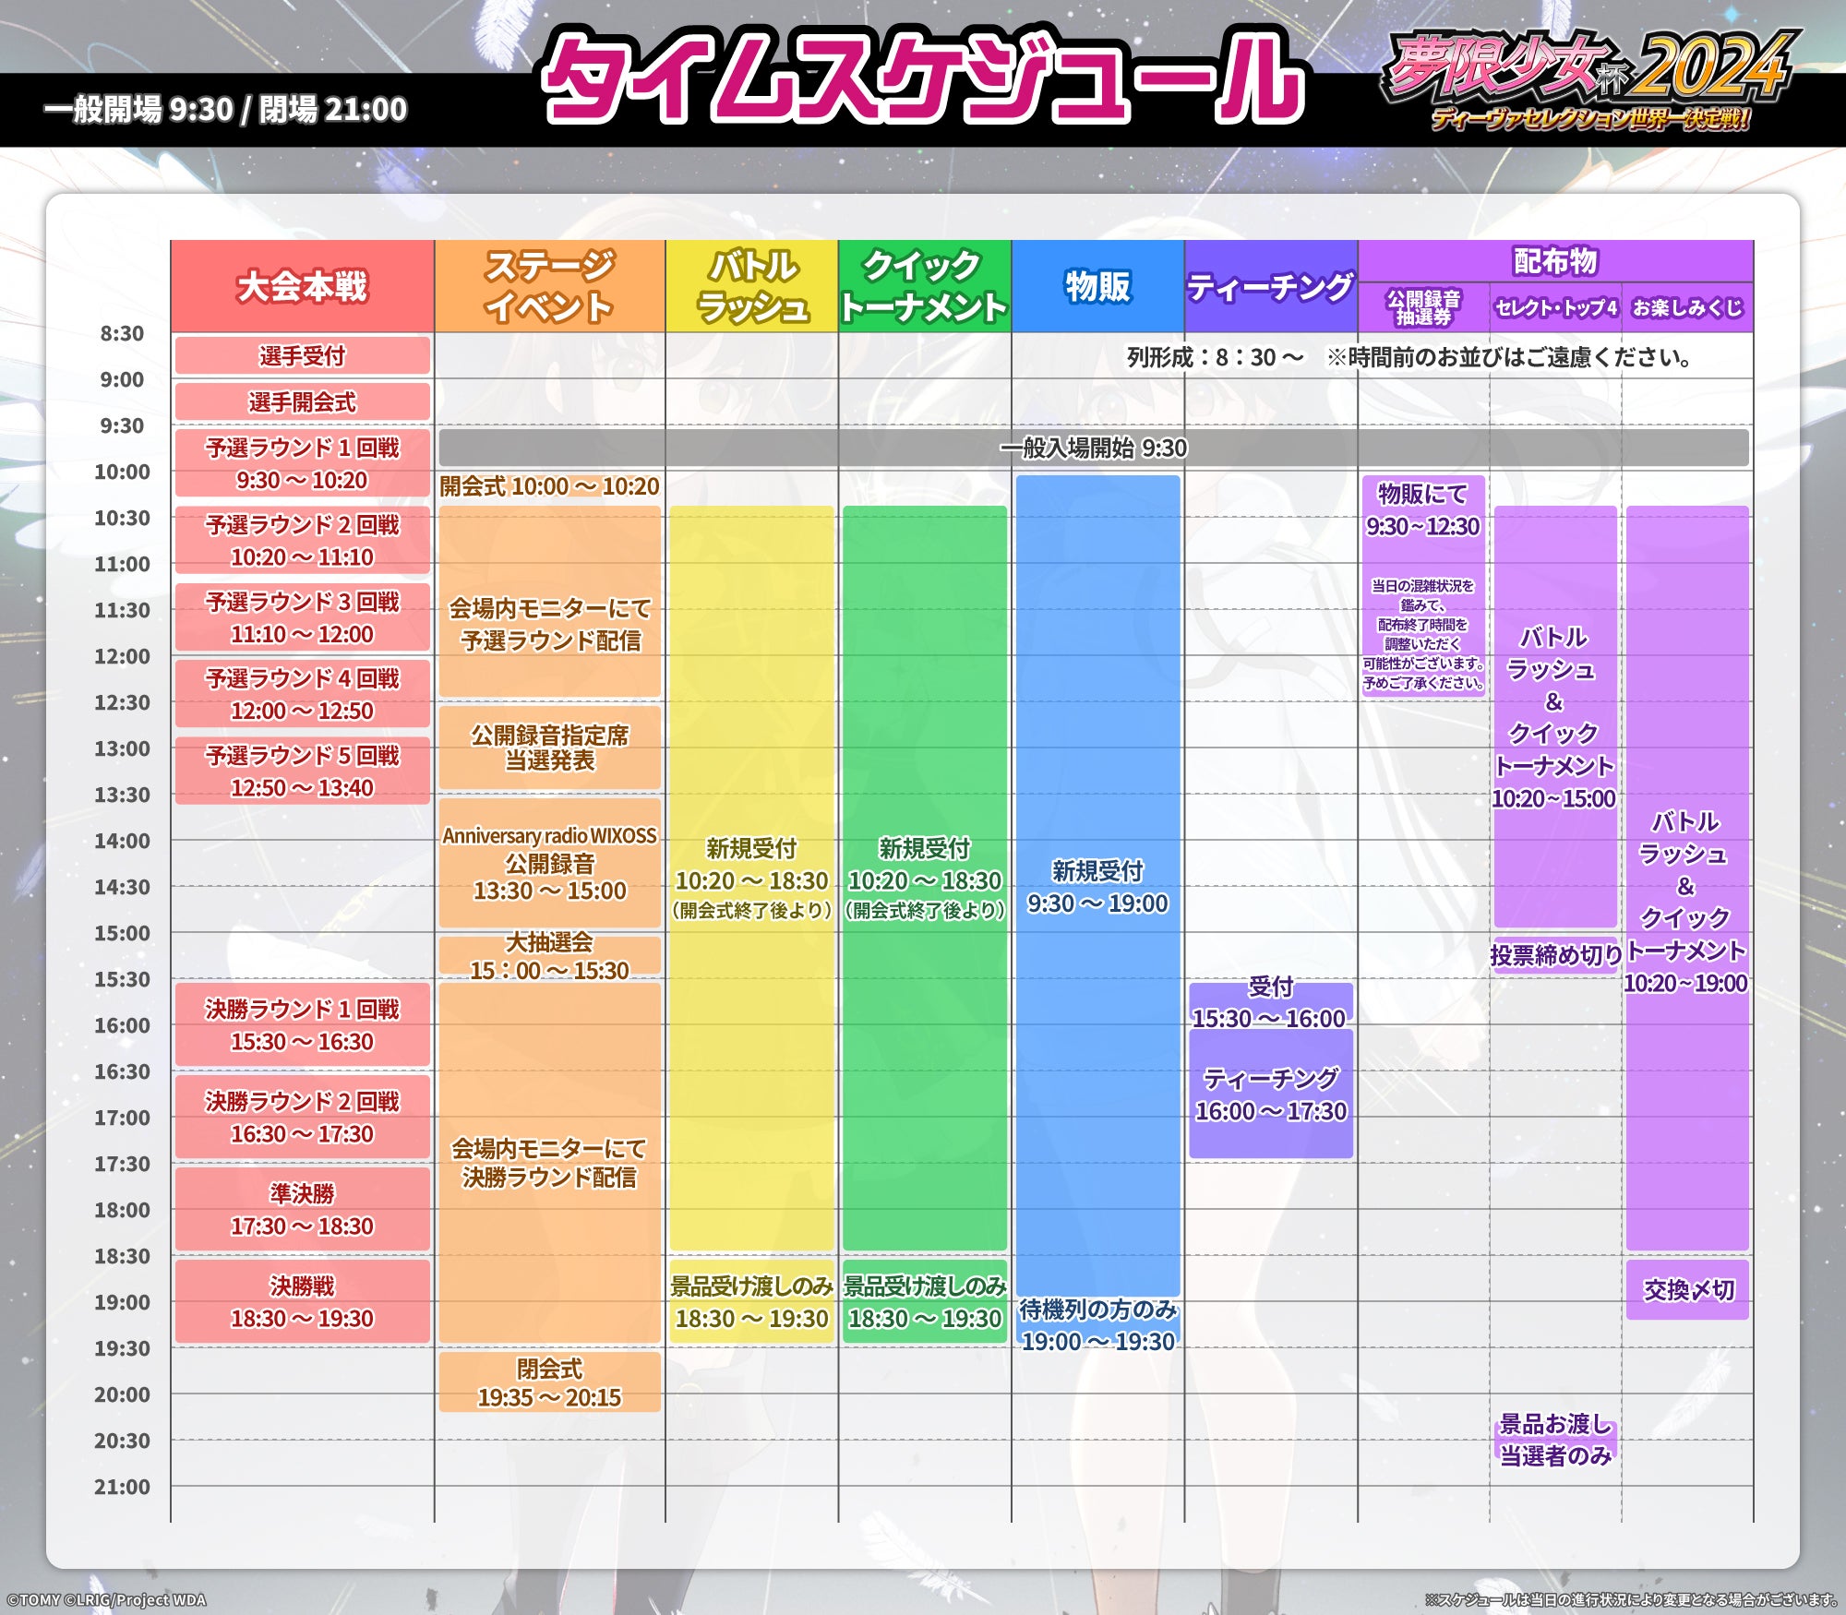Click the ティーチング 16:00～17:30 block
The height and width of the screenshot is (1615, 1846).
point(1270,1095)
